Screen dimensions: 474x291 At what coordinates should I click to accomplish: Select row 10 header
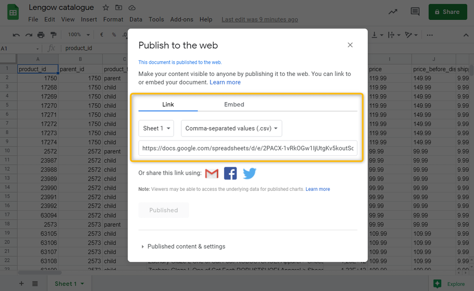pos(7,150)
